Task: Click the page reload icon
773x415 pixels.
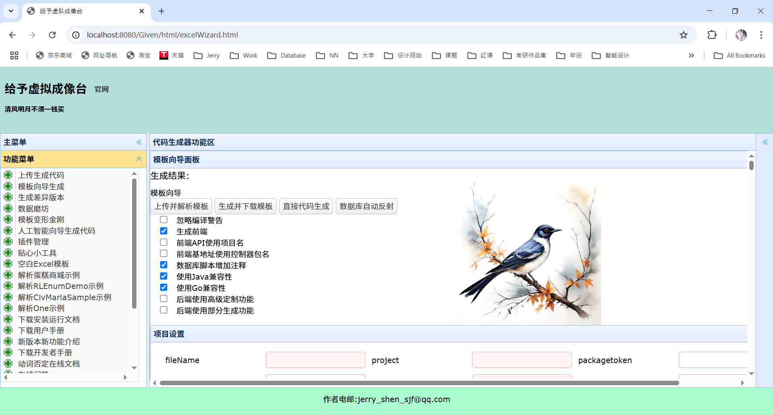Action: (52, 35)
